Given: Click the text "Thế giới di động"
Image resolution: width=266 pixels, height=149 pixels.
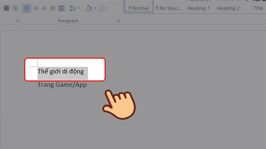Looking at the screenshot, I should point(61,71).
